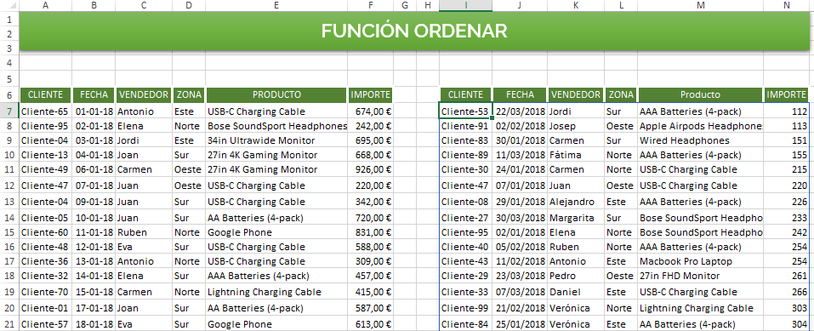Select cell 34in Ultrawide Monitor
This screenshot has height=331, width=814.
coord(276,140)
